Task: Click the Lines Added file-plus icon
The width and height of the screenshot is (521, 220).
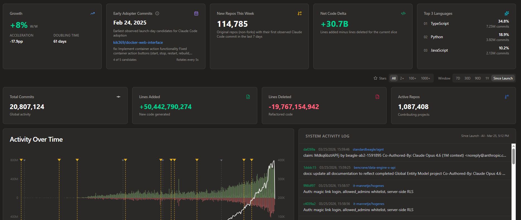Action: pyautogui.click(x=248, y=97)
